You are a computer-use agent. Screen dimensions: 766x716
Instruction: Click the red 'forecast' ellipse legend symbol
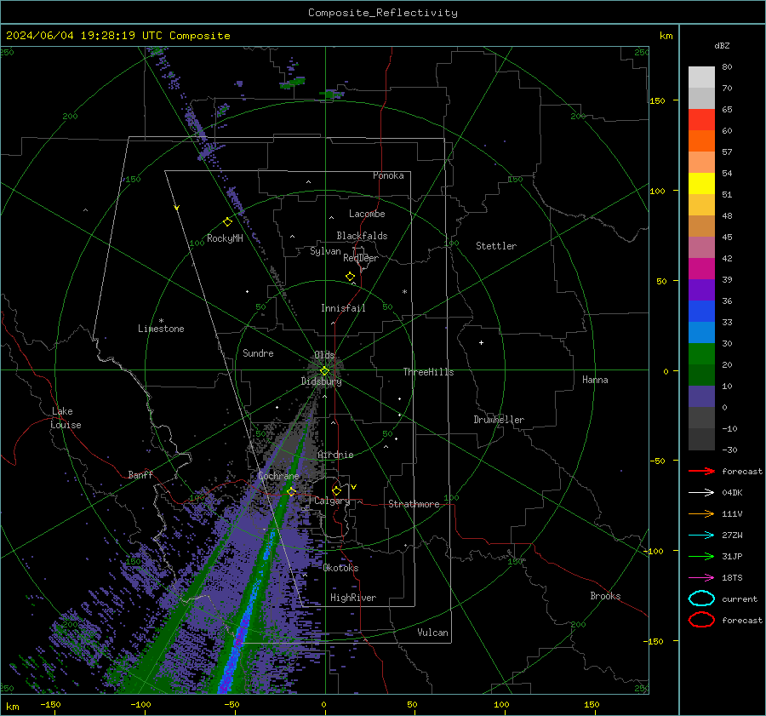(701, 620)
